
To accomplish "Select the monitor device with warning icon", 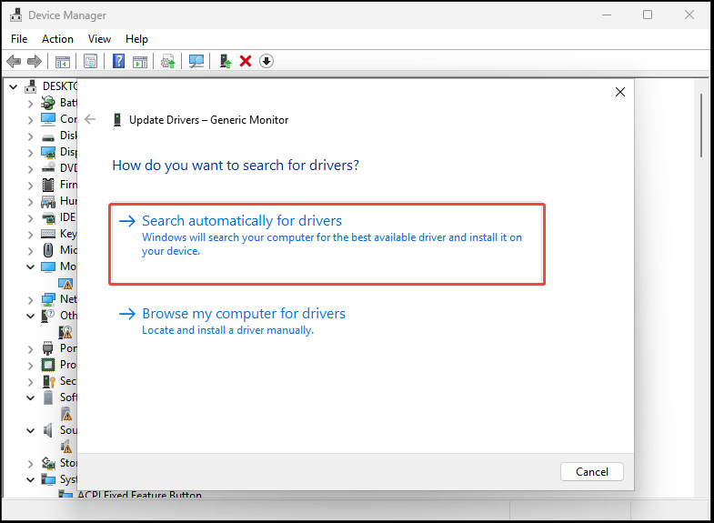I will (65, 284).
